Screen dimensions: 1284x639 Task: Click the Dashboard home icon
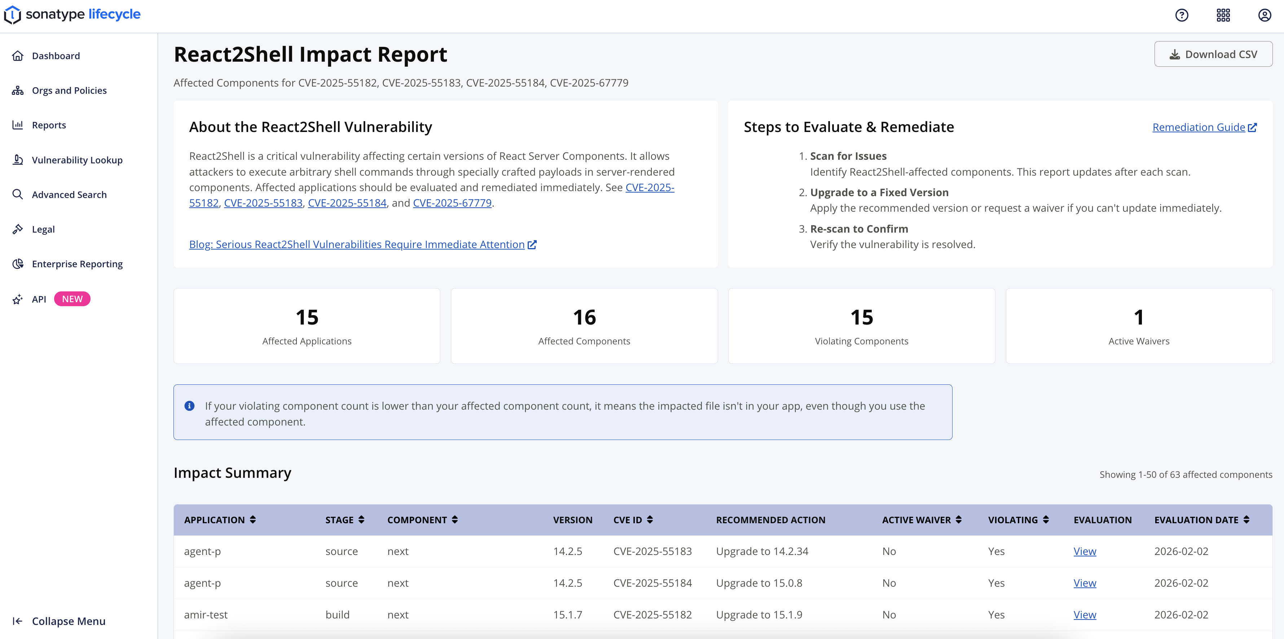(x=18, y=56)
